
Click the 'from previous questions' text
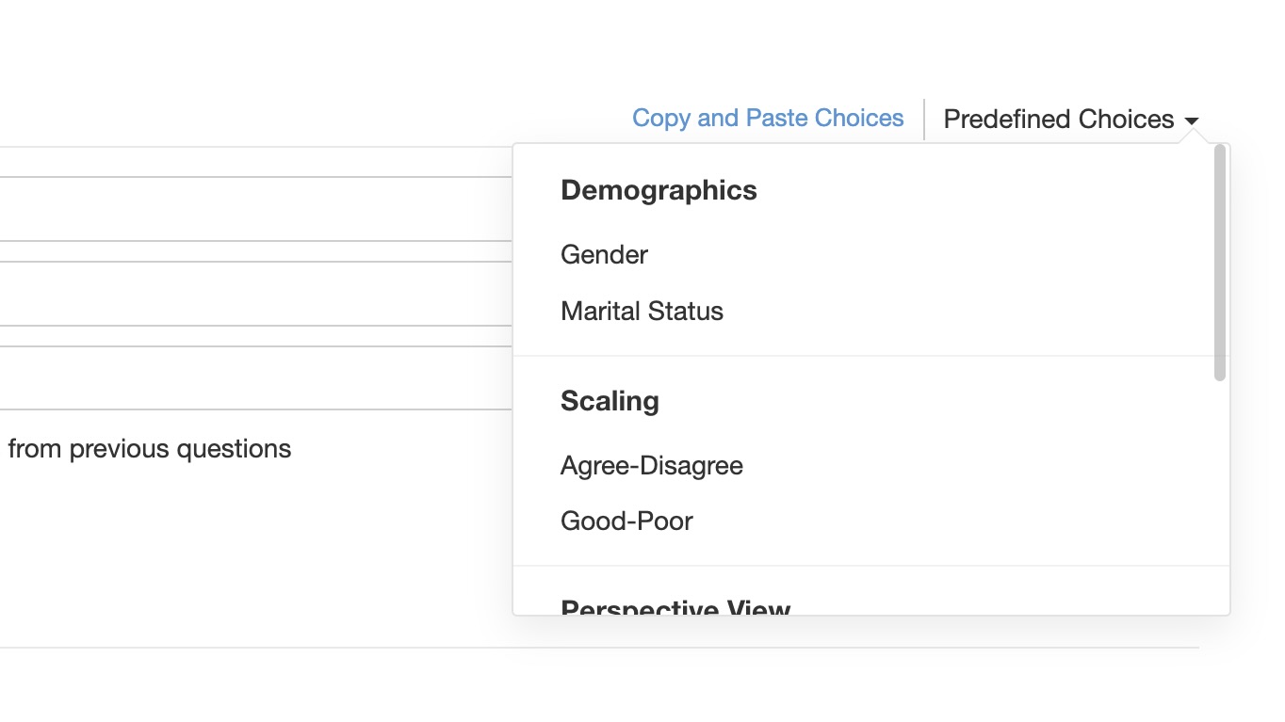click(149, 449)
